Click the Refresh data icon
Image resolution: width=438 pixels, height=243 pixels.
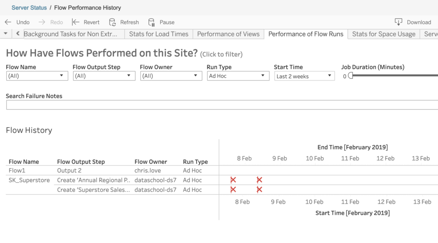coord(112,22)
